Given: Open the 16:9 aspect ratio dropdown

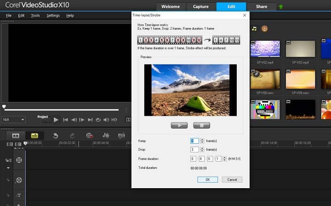Looking at the screenshot, I should click(x=13, y=119).
